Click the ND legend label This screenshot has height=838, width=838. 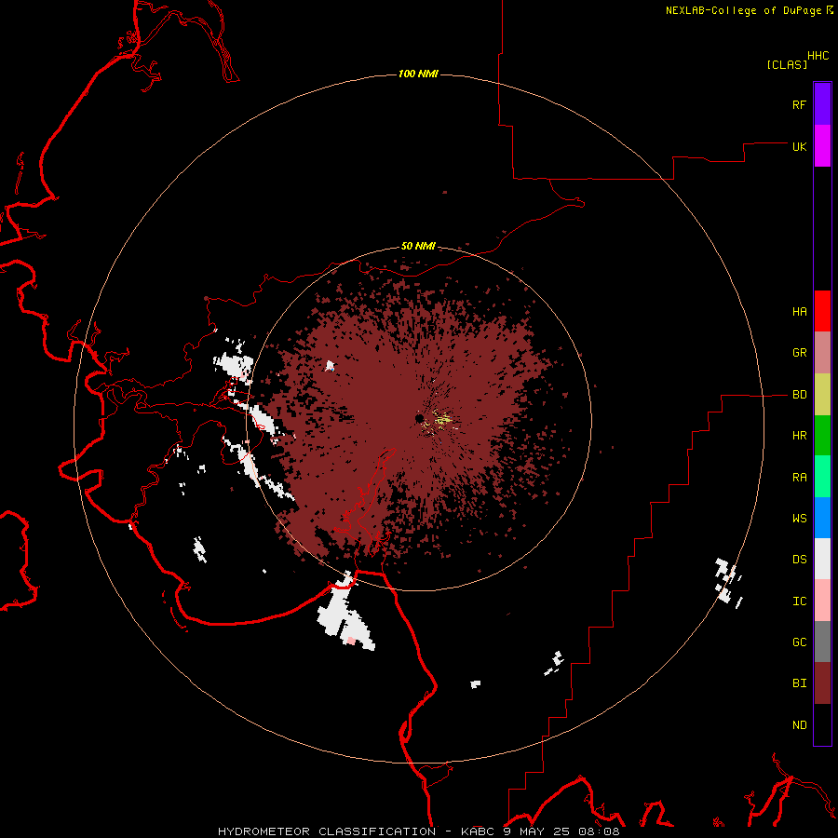(799, 725)
